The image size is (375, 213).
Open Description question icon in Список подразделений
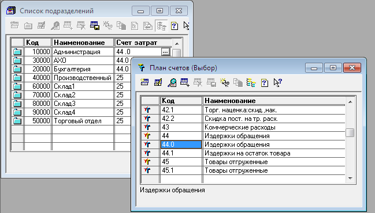pos(174,26)
